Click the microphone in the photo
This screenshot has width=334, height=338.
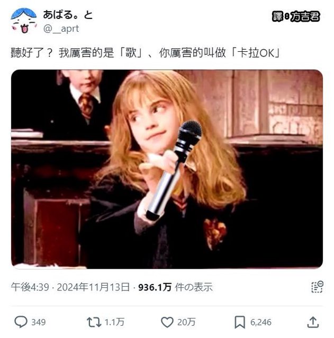tap(174, 170)
